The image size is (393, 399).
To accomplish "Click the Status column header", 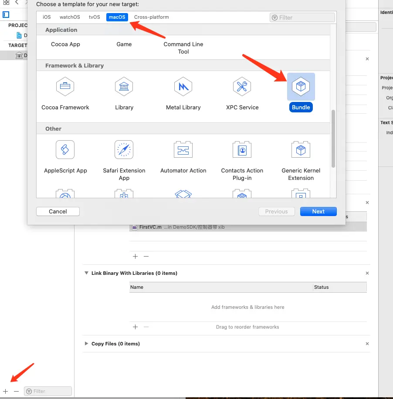I will pos(340,287).
